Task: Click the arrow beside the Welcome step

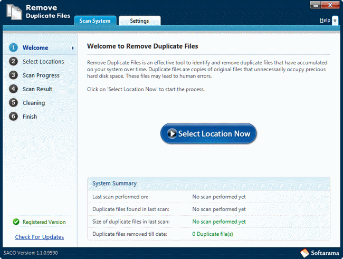Action: pos(73,48)
